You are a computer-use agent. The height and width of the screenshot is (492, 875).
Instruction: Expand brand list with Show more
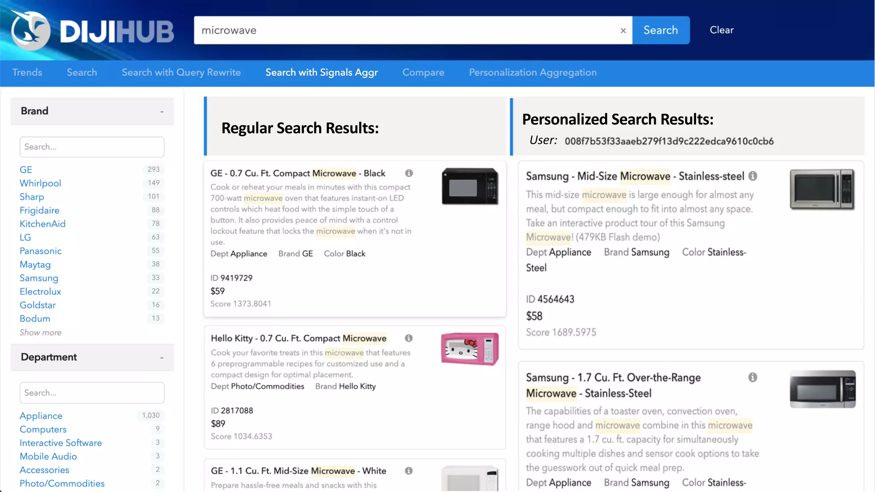click(41, 332)
